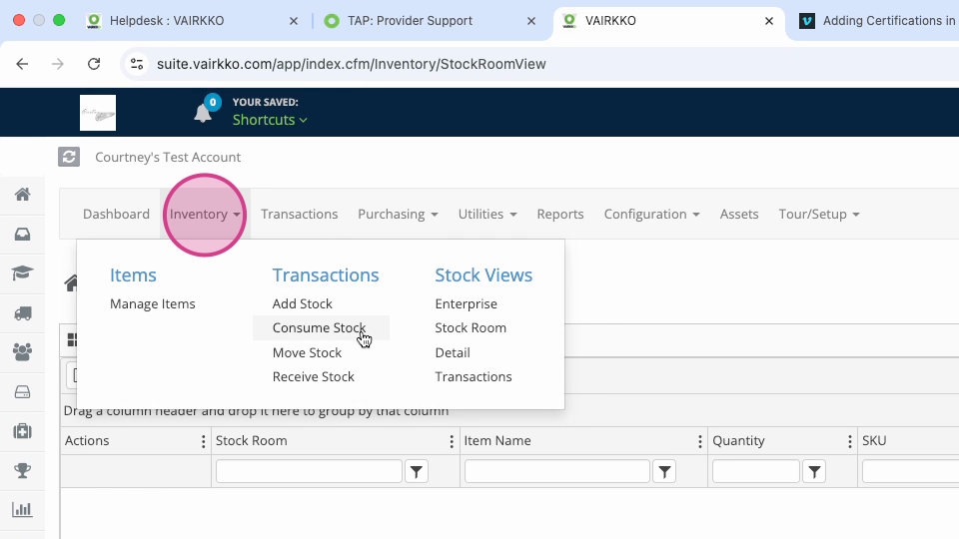This screenshot has width=959, height=539.
Task: Click the browser back arrow
Action: pos(22,64)
